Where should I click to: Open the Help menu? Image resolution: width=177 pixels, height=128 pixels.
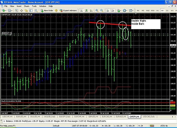click(51, 6)
